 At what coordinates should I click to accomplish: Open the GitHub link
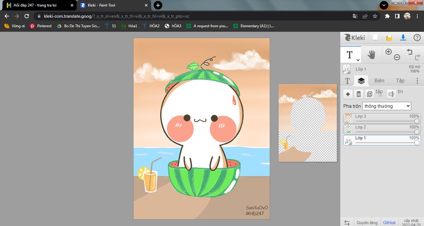389,222
